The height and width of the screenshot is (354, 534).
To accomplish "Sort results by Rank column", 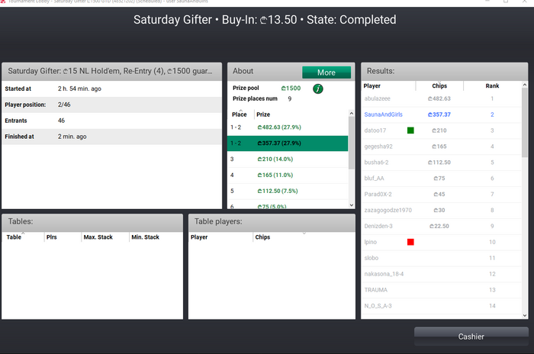I will coord(492,86).
